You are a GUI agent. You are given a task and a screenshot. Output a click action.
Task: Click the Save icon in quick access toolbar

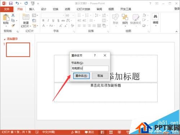pos(11,3)
